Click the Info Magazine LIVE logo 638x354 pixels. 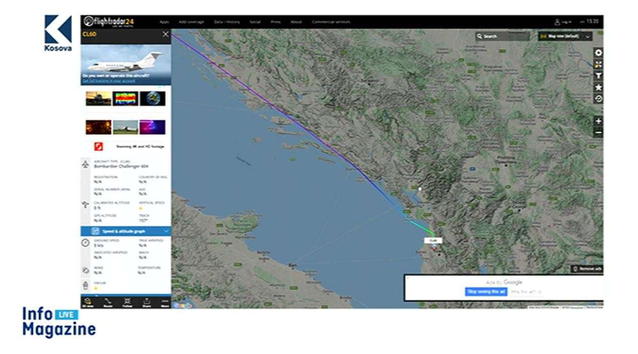coord(59,322)
